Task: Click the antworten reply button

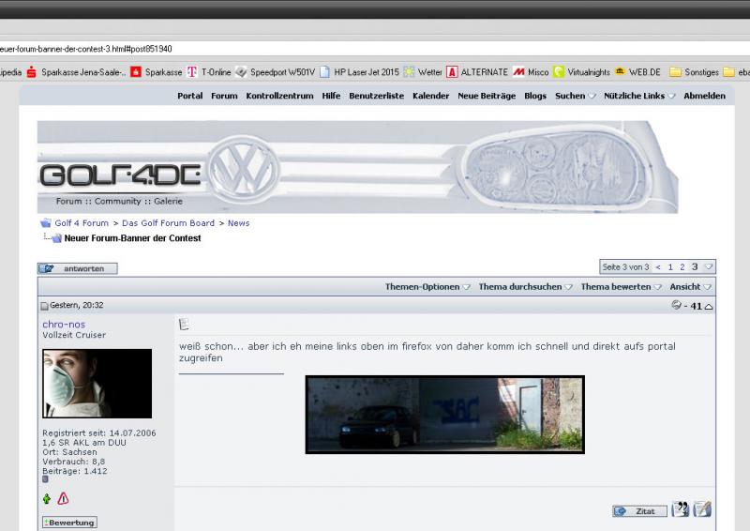Action: point(78,268)
